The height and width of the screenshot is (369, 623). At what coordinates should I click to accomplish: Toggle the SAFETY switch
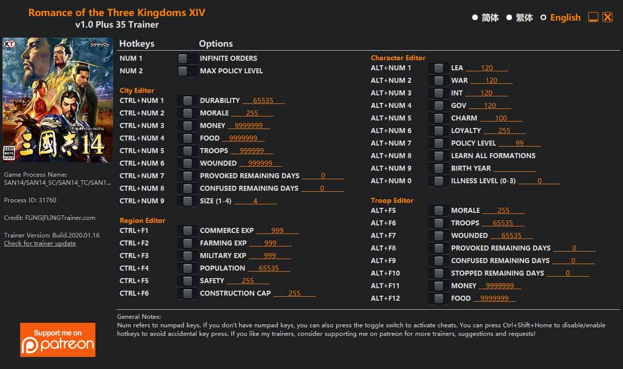[x=187, y=281]
